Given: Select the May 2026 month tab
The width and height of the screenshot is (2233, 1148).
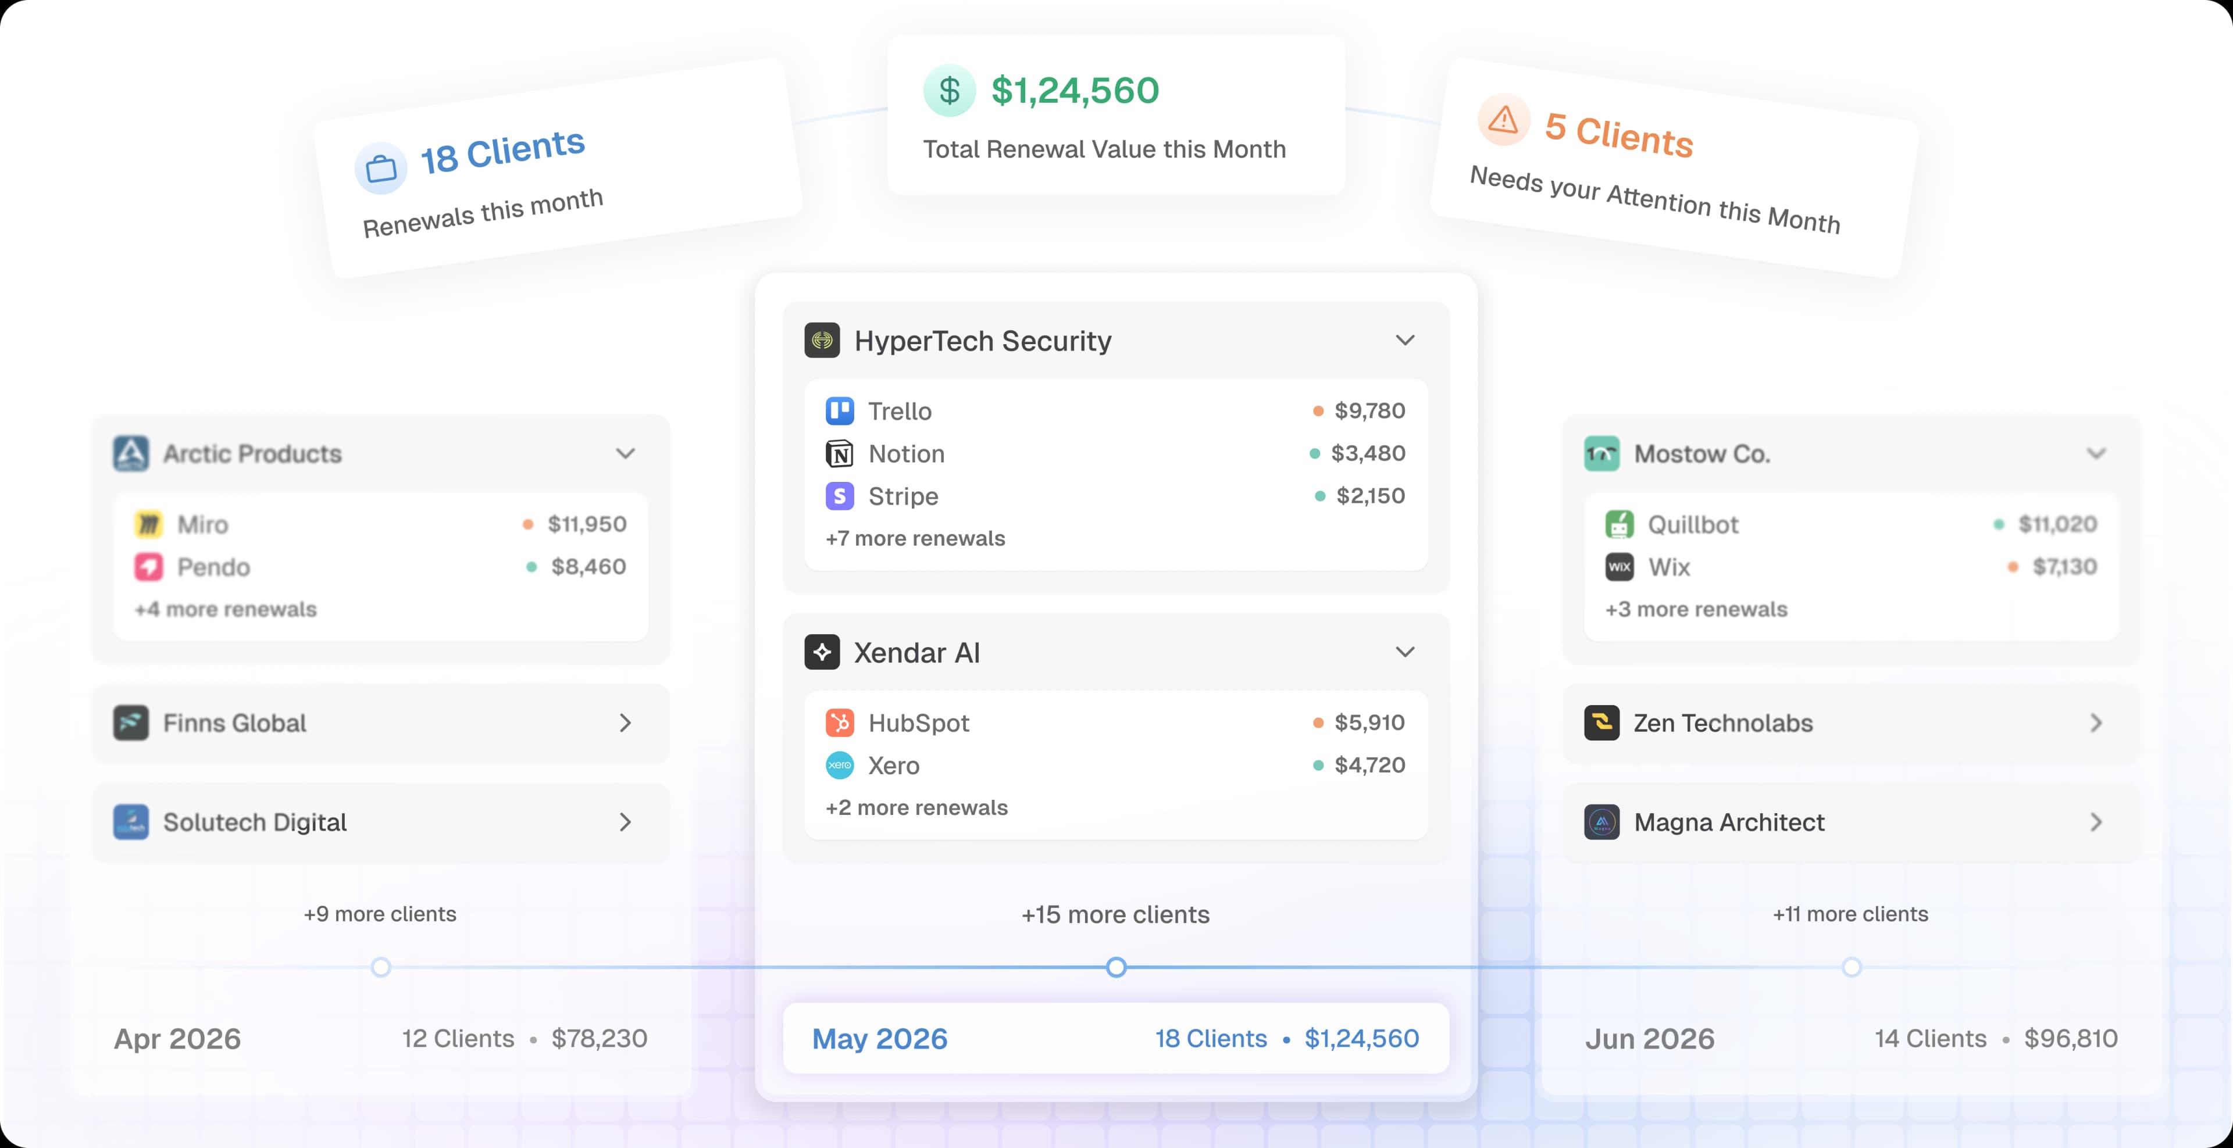Looking at the screenshot, I should (1116, 1038).
